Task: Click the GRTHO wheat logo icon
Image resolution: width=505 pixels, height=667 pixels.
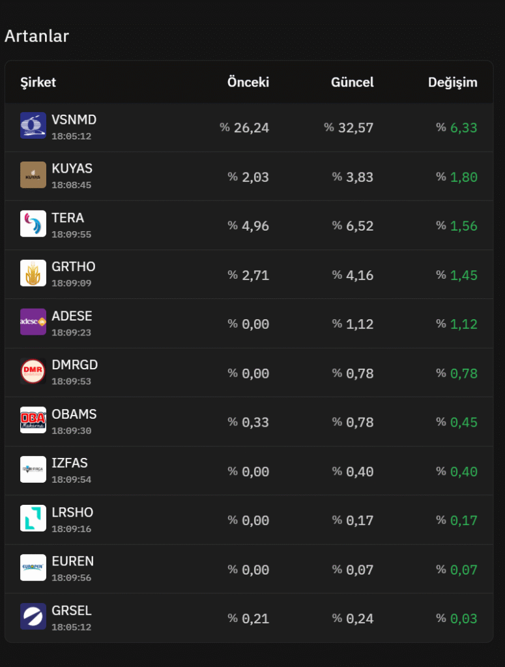Action: [x=33, y=273]
